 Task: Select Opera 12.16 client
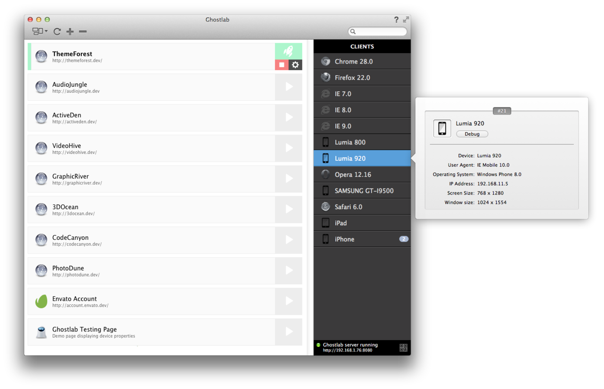coord(362,175)
